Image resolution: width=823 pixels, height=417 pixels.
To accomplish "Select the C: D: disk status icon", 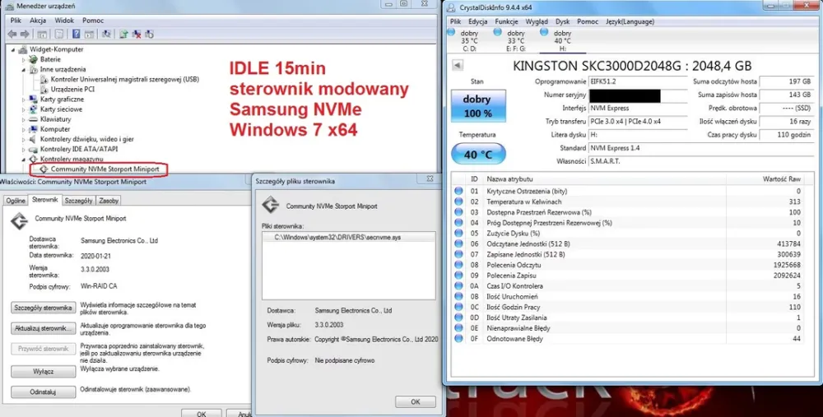I will point(469,40).
